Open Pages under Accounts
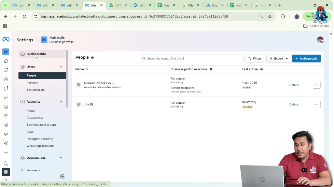The height and width of the screenshot is (187, 334). pos(31,111)
